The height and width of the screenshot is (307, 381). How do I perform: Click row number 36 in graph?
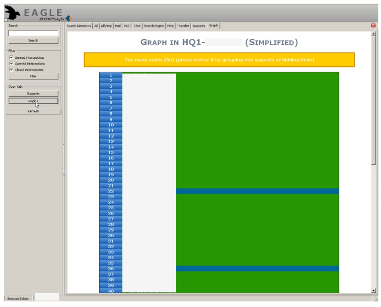click(x=111, y=269)
